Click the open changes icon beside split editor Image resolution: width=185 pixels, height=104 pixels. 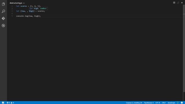point(178,3)
